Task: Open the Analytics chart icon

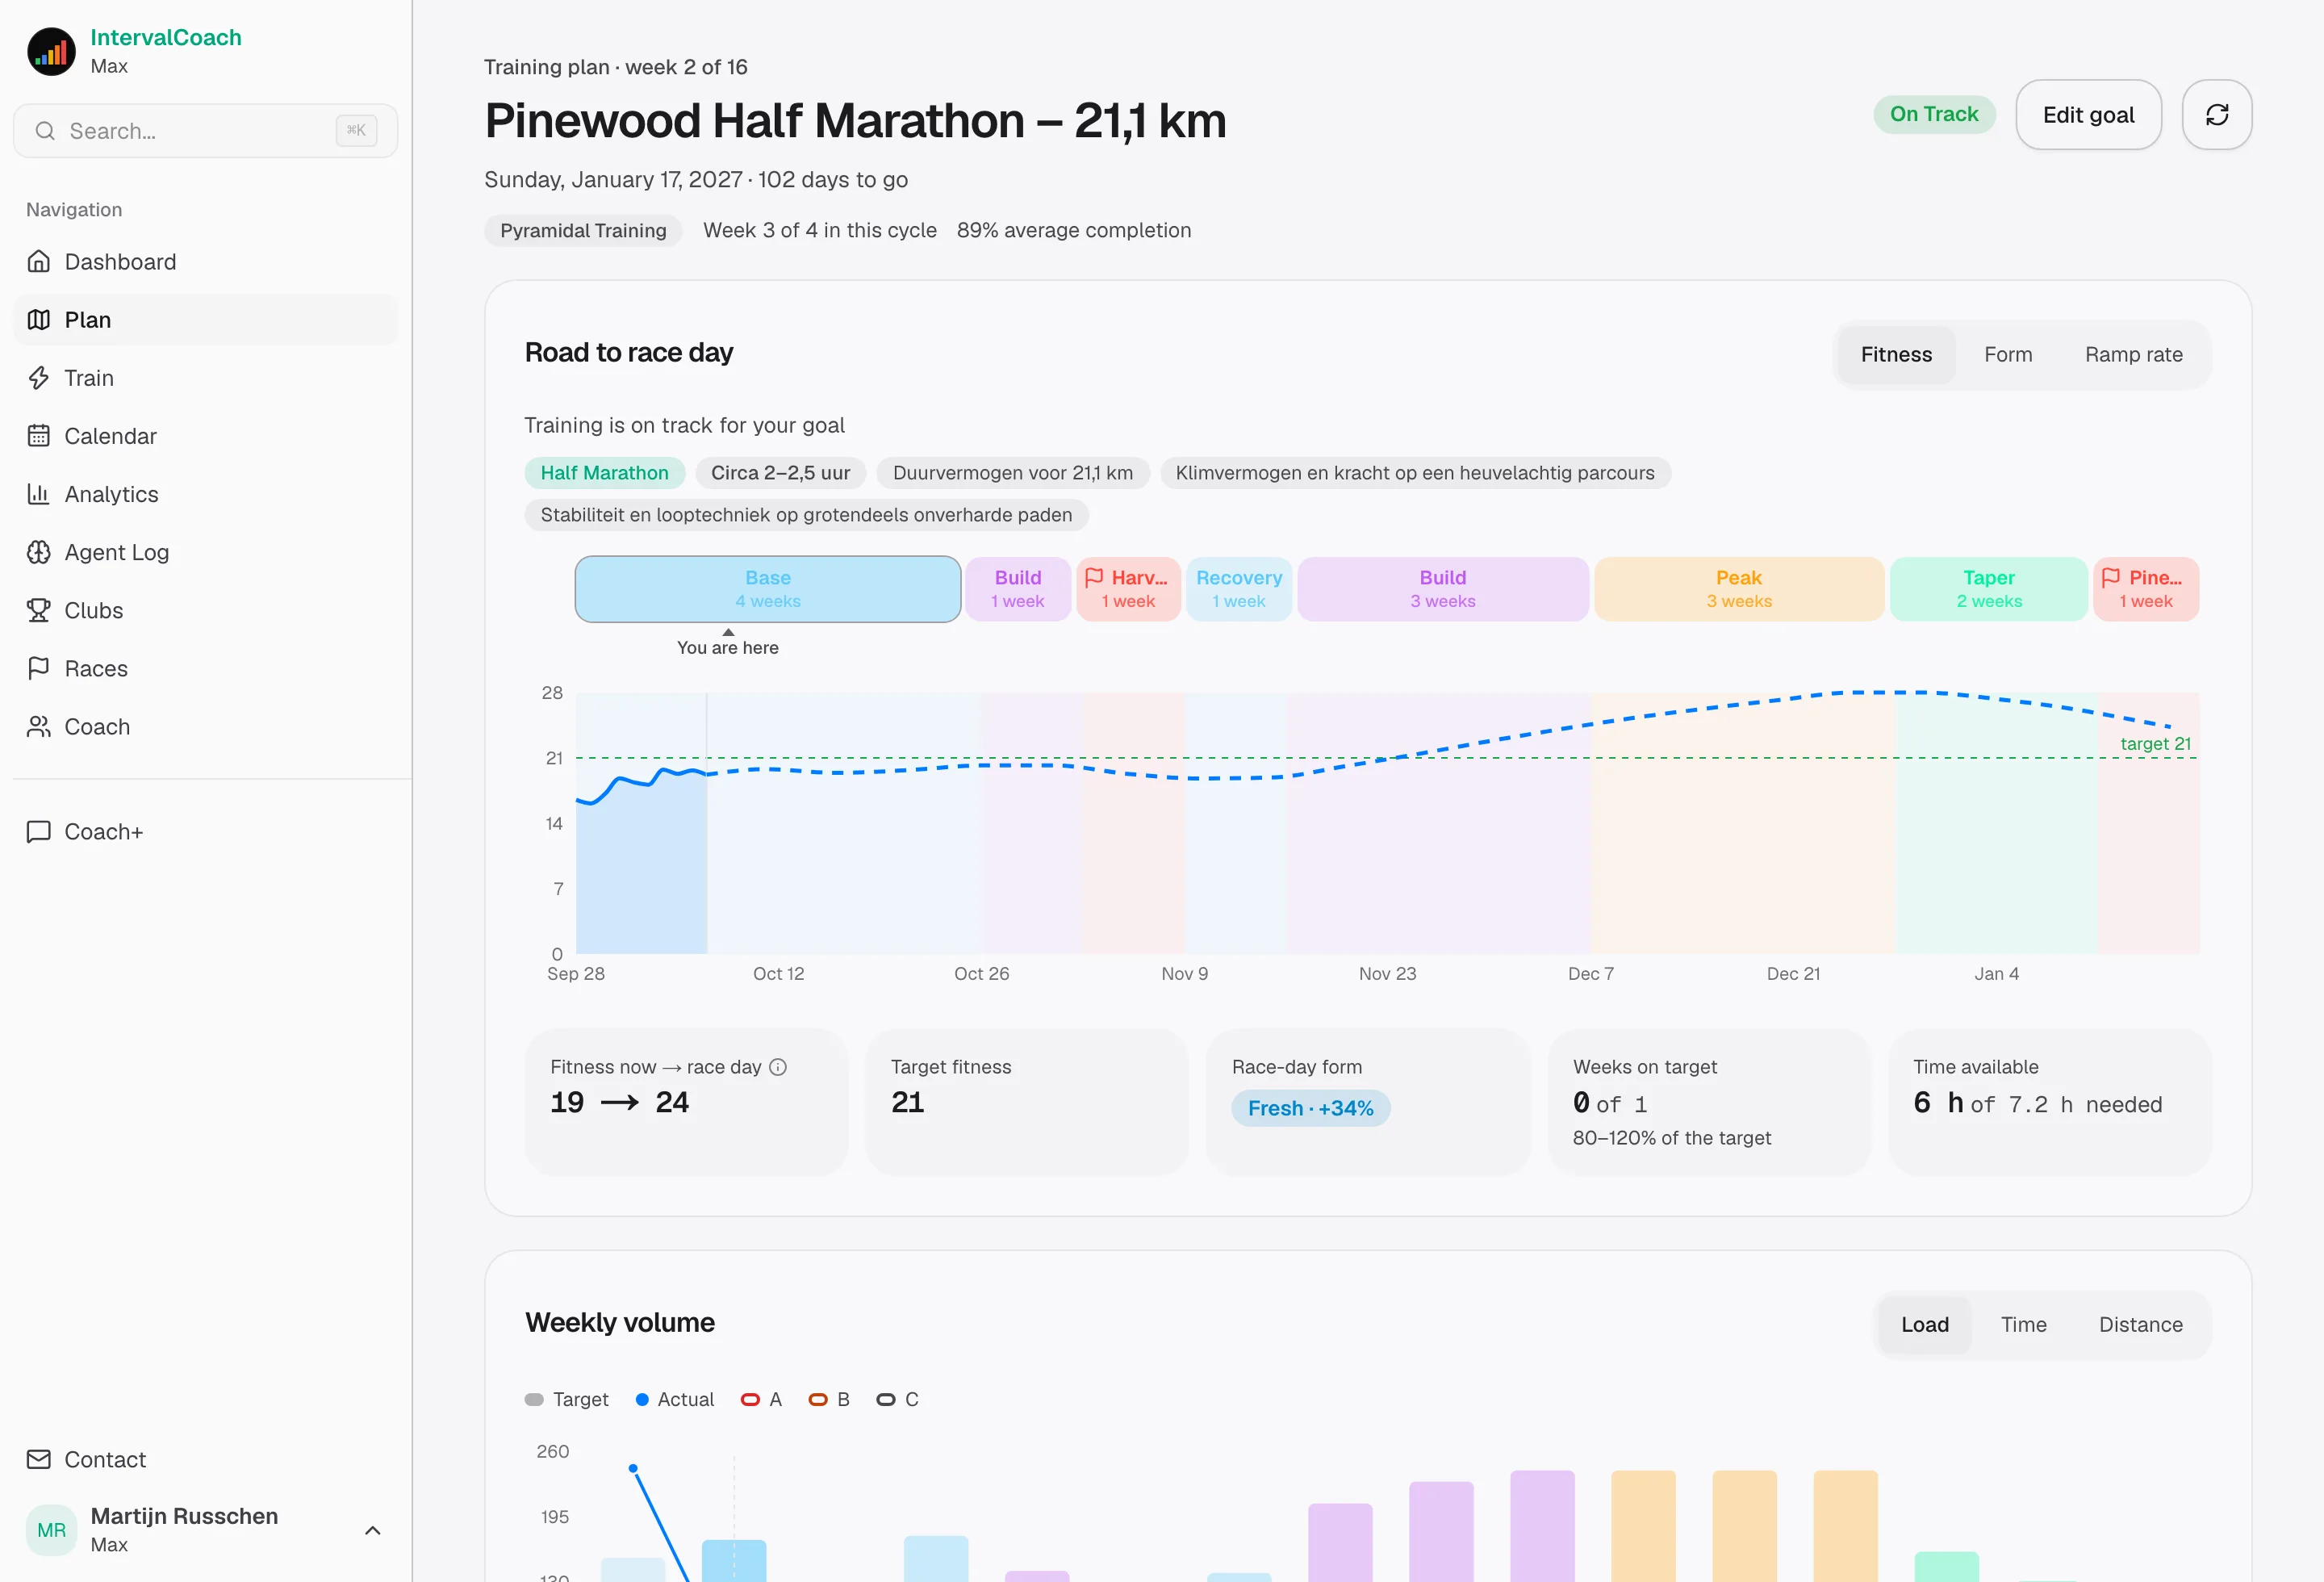Action: (x=39, y=494)
